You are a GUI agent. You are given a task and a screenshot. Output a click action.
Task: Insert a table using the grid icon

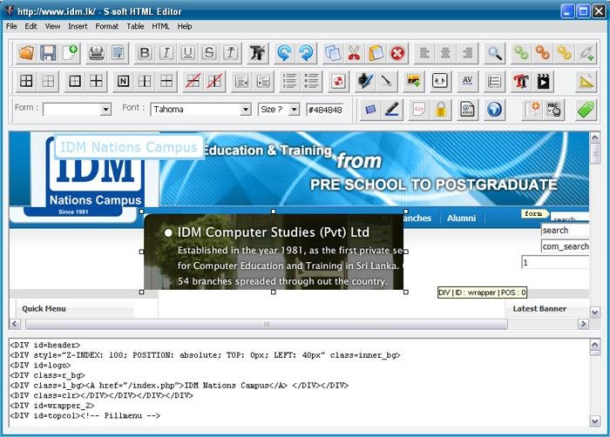point(26,81)
